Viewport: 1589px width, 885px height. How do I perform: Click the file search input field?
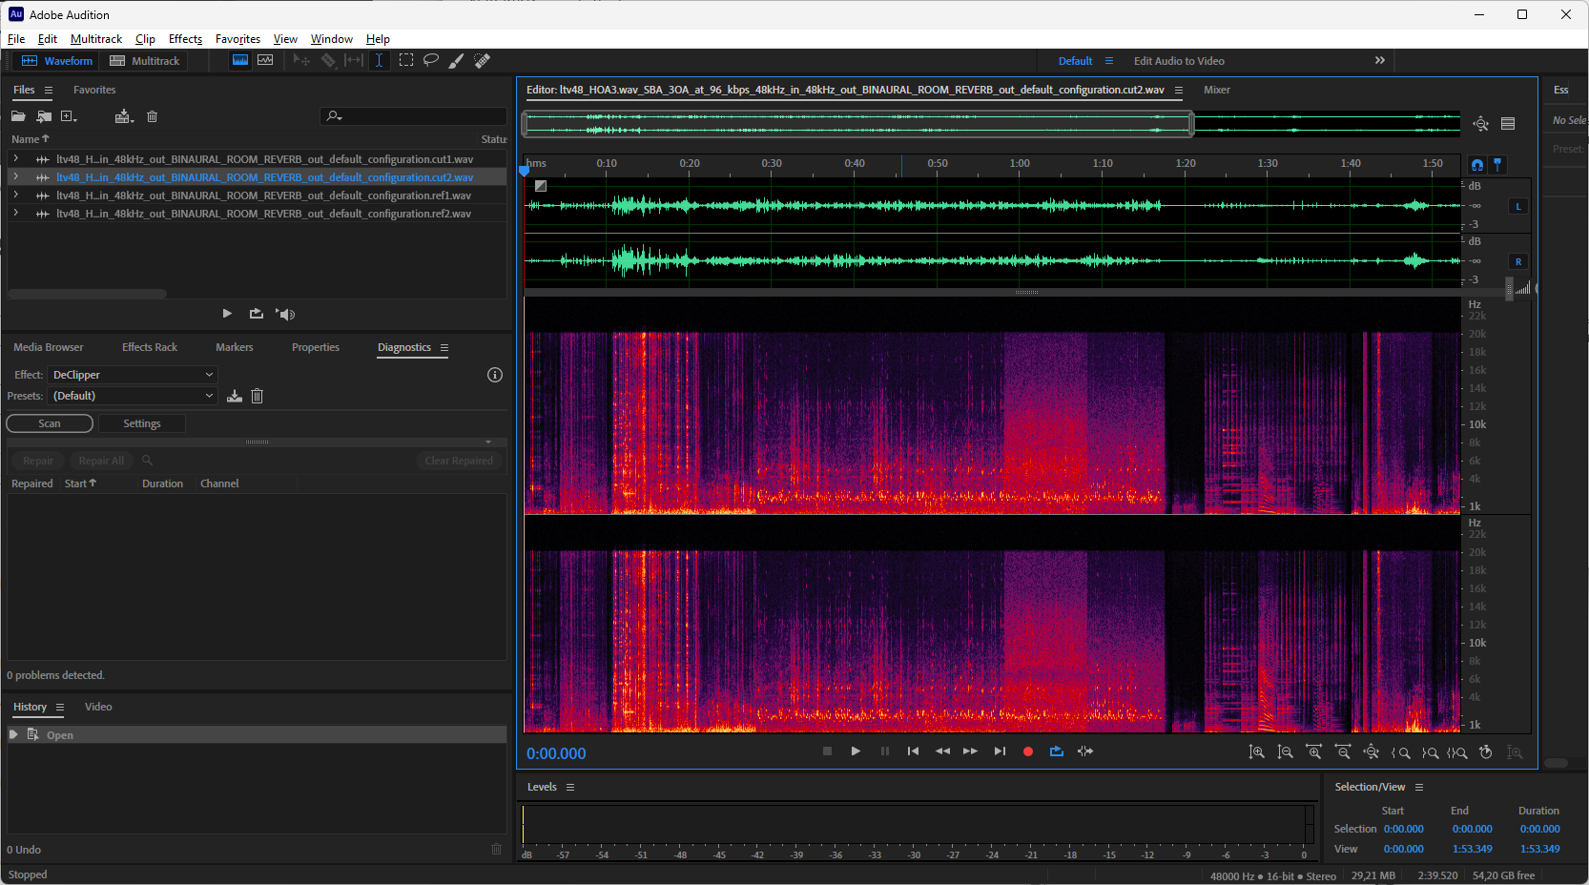[x=420, y=116]
